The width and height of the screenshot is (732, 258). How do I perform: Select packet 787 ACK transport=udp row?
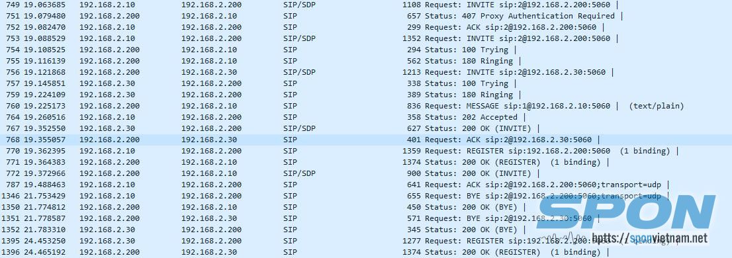pyautogui.click(x=366, y=185)
